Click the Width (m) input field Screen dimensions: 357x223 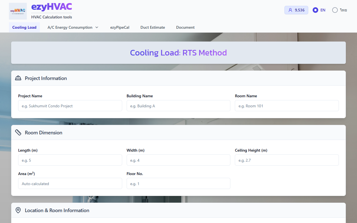(178, 160)
